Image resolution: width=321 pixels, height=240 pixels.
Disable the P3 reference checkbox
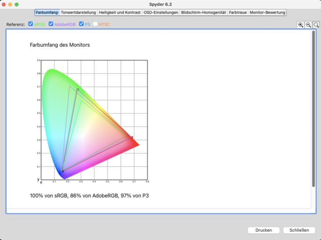click(x=81, y=24)
